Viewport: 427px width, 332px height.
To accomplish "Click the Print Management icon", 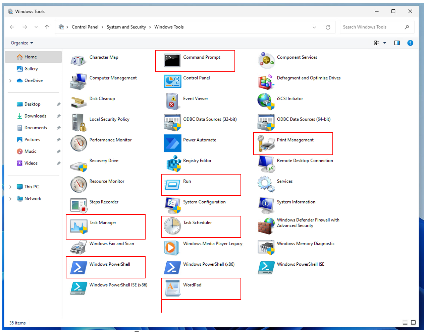I will pyautogui.click(x=266, y=143).
